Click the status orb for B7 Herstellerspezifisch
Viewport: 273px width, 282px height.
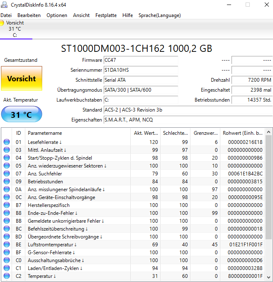[x=7, y=205]
